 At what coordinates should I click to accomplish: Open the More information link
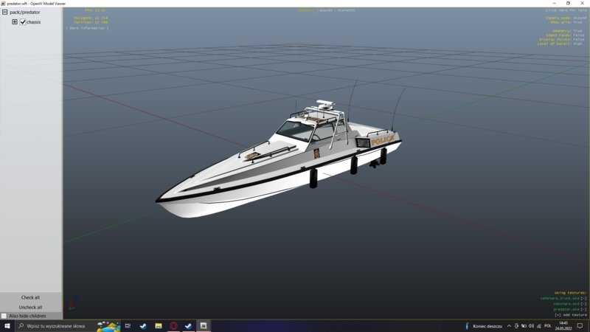[x=87, y=28]
